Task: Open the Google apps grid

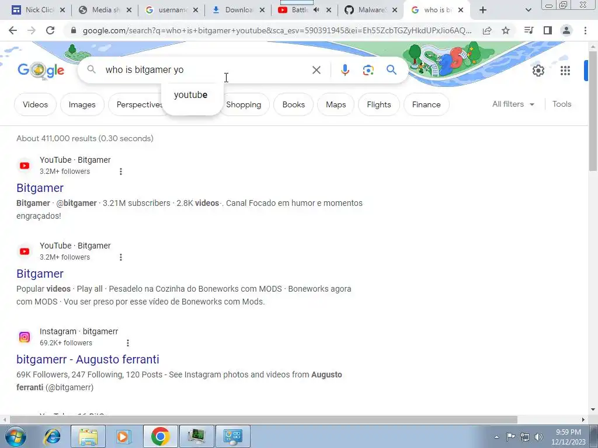Action: coord(565,71)
